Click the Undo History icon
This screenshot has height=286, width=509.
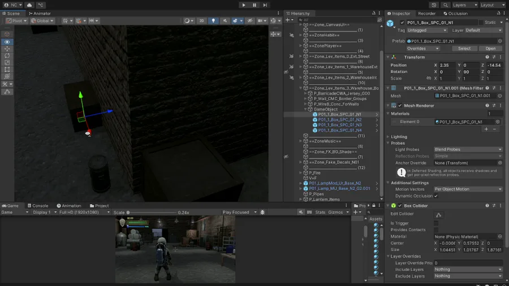point(434,5)
